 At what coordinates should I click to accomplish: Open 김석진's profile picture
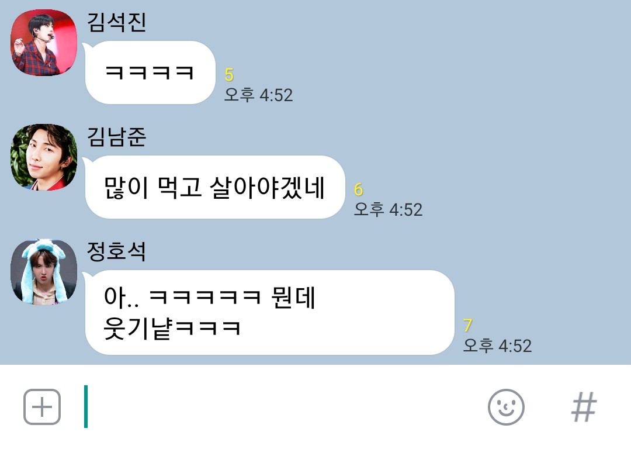click(44, 43)
